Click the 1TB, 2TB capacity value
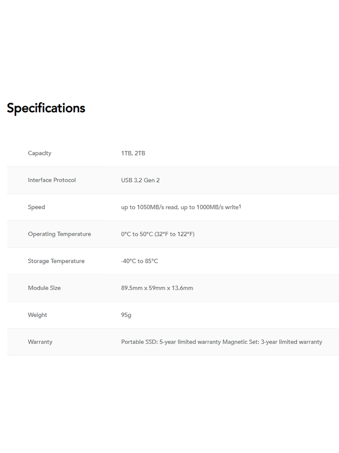 pos(133,153)
